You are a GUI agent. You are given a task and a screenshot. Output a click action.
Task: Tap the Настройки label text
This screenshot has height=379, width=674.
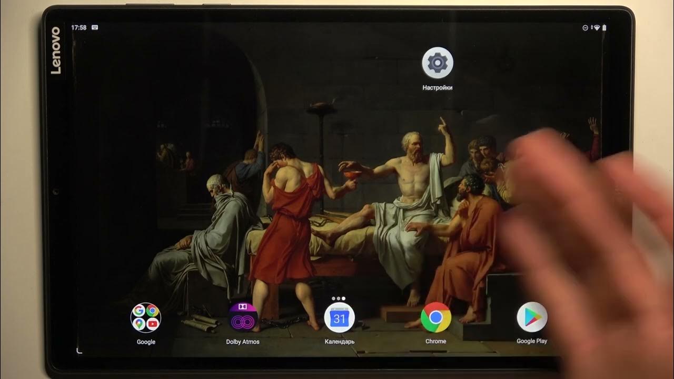point(438,88)
